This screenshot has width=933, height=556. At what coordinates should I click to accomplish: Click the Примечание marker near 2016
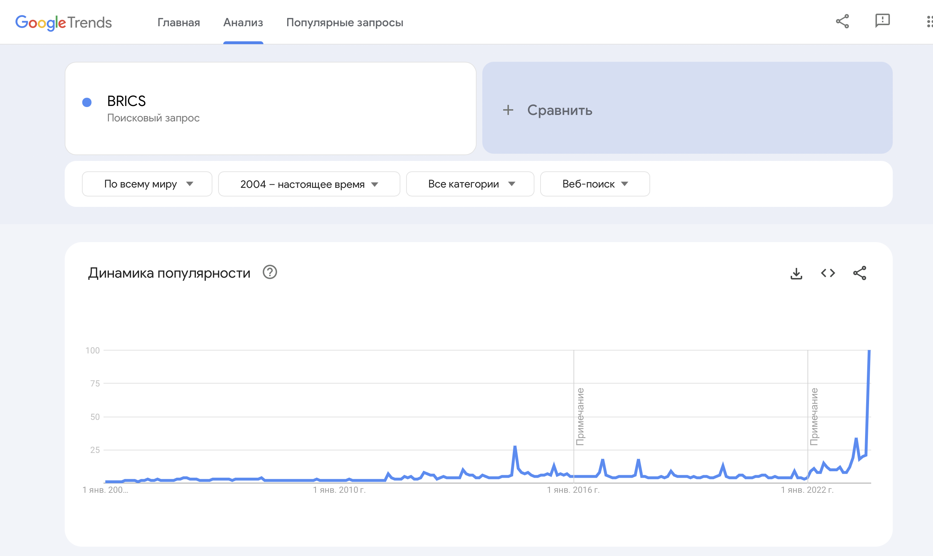coord(580,416)
